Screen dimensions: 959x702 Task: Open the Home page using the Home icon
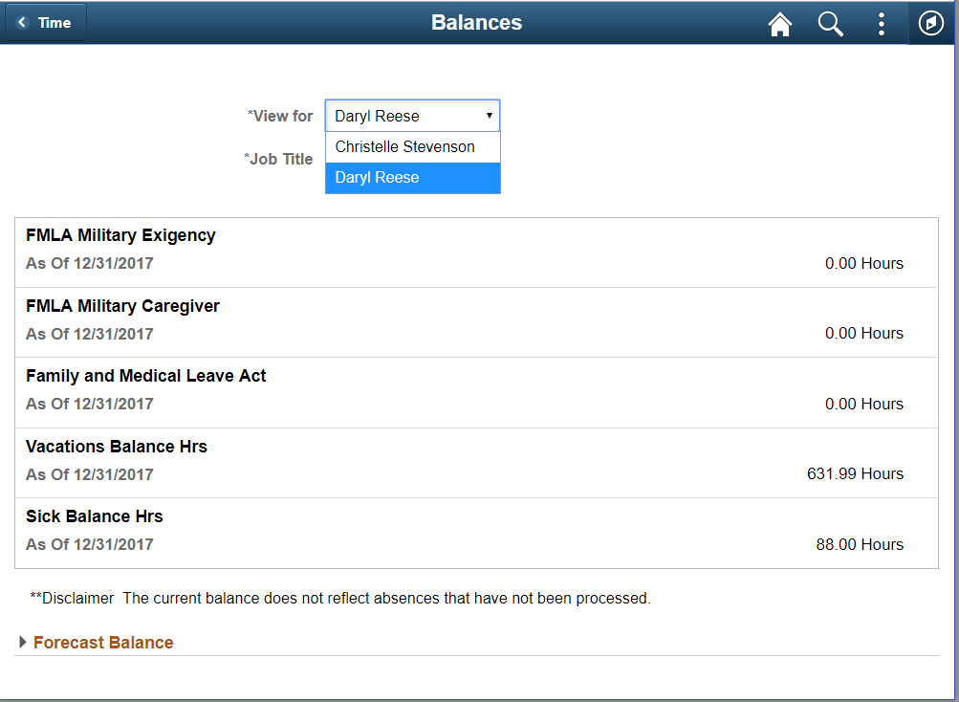[x=779, y=24]
